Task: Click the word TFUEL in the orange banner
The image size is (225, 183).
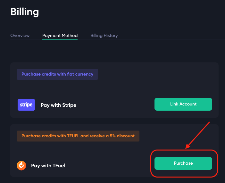Action: pos(73,136)
